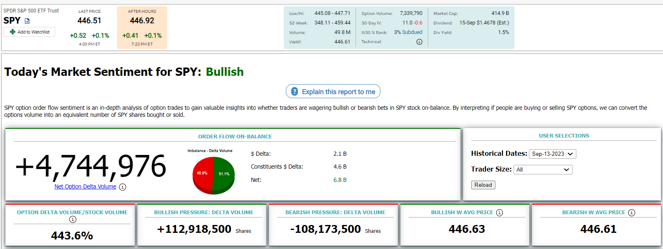The width and height of the screenshot is (663, 249).
Task: Show info for Bullish W Avg Price
Action: tap(500, 213)
